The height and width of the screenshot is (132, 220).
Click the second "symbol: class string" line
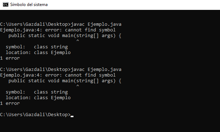pyautogui.click(x=37, y=92)
